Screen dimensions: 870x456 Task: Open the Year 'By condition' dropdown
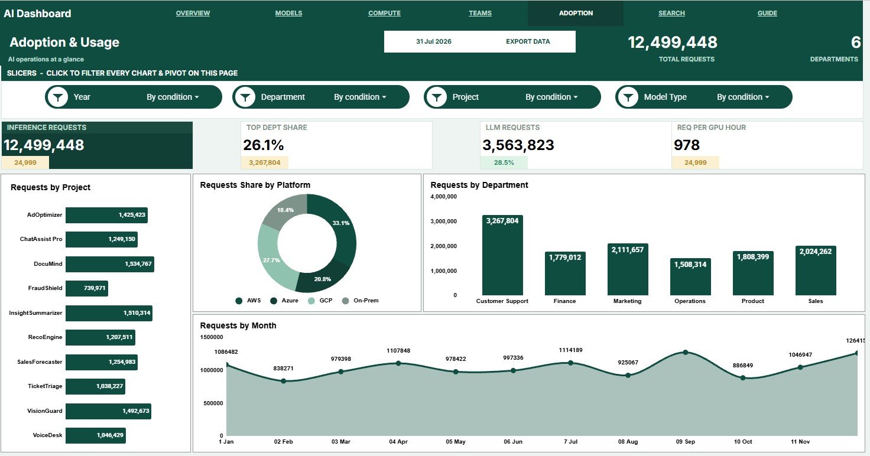(173, 97)
